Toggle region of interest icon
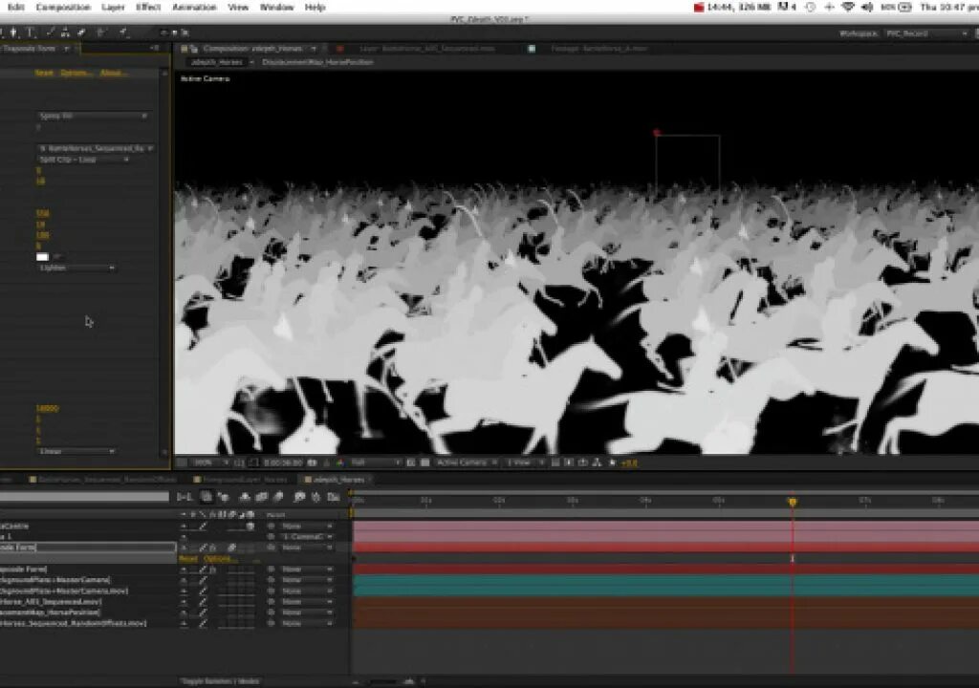Image resolution: width=979 pixels, height=688 pixels. [x=411, y=462]
